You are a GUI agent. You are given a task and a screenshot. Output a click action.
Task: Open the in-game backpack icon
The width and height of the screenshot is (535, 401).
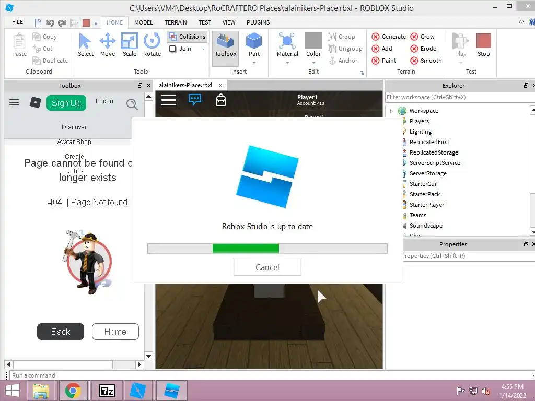click(x=221, y=100)
